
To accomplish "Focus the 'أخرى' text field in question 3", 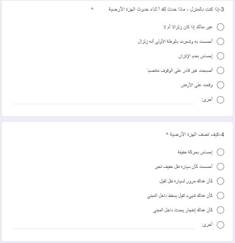I will click(x=104, y=100).
